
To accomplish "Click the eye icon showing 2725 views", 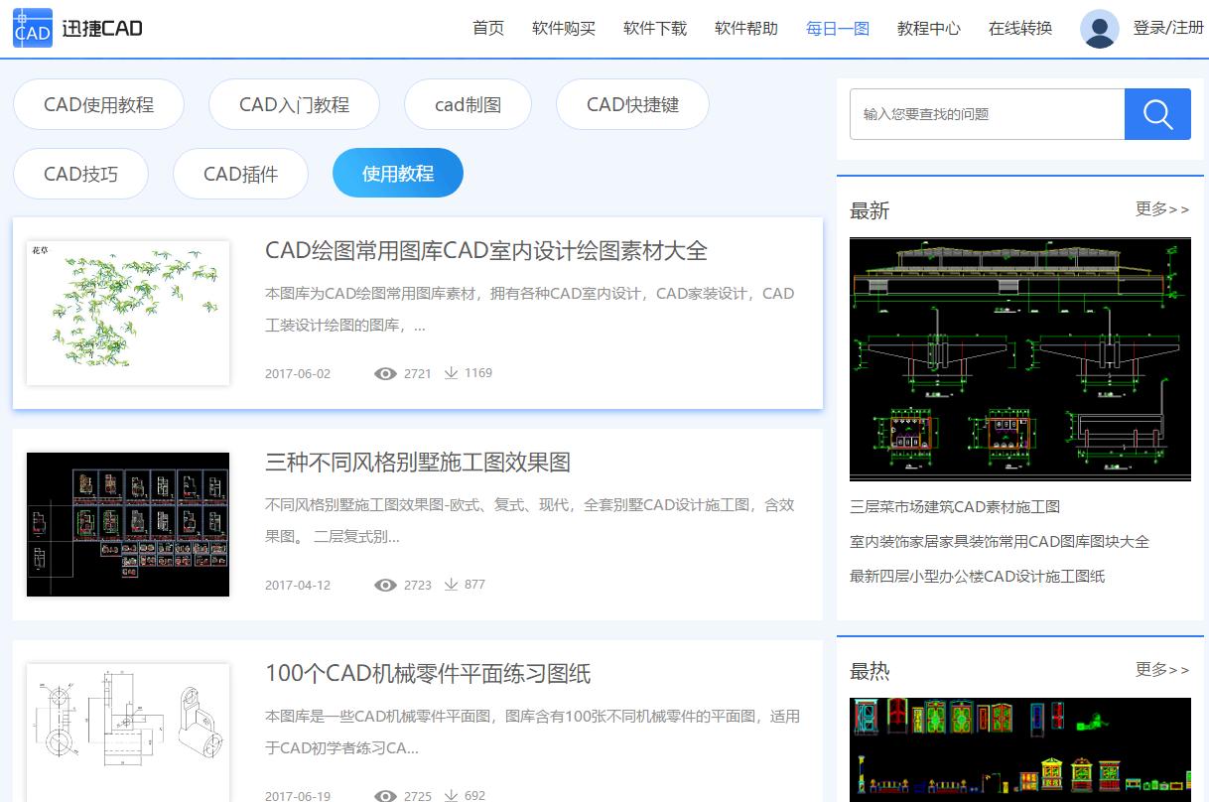I will click(385, 794).
